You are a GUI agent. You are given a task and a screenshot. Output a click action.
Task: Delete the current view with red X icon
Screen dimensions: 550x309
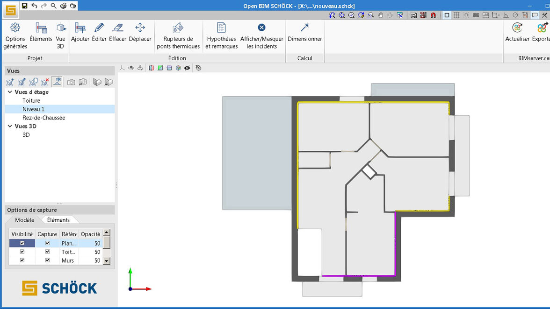(x=44, y=82)
